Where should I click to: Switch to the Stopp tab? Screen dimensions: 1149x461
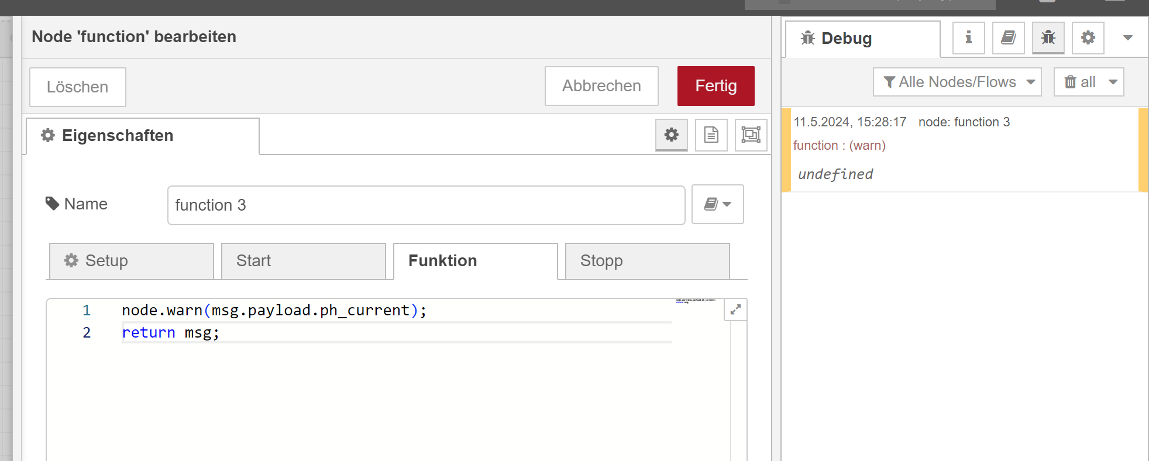[647, 261]
